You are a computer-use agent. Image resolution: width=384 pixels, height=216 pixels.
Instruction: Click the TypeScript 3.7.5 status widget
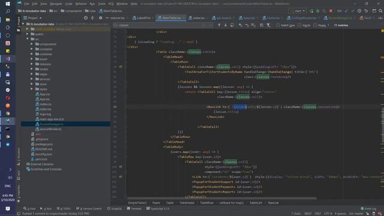158,209
